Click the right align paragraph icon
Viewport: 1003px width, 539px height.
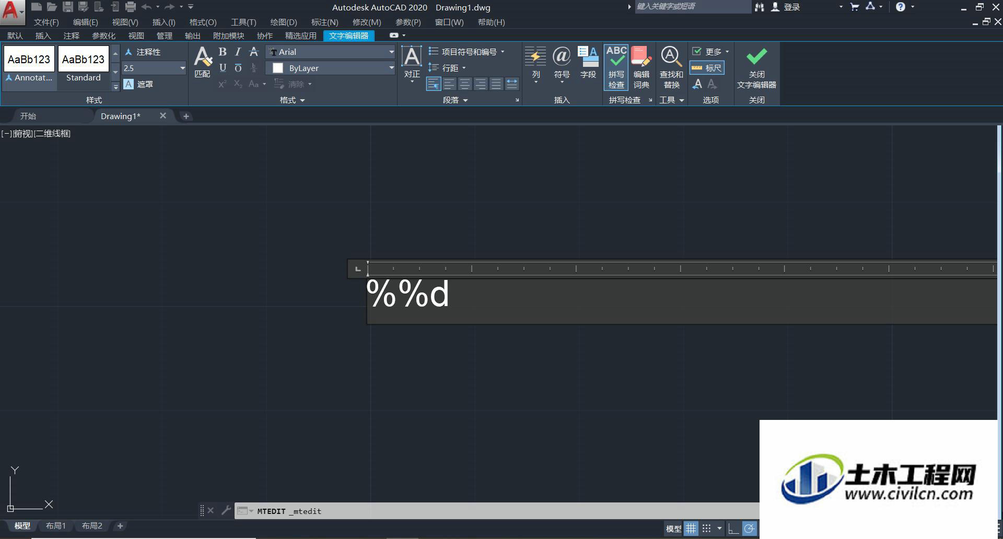pos(481,84)
